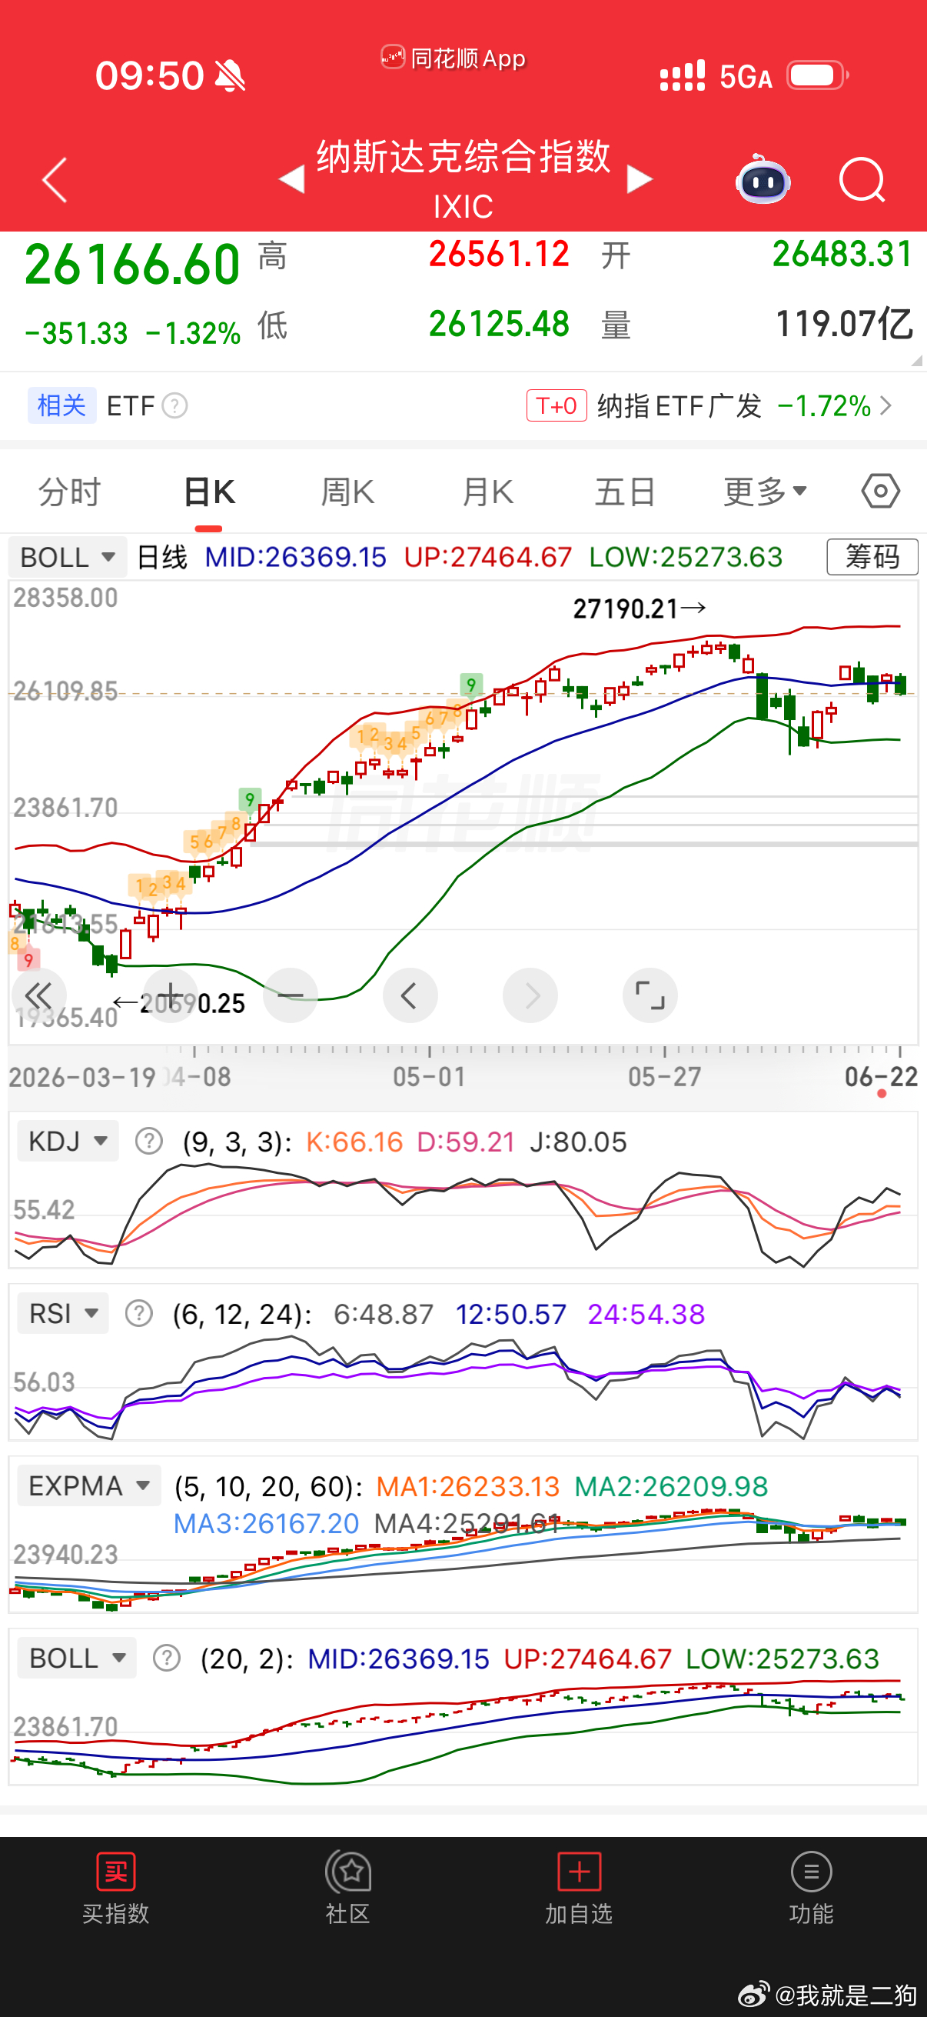Tap the 相关 tag
Image resolution: width=927 pixels, height=2017 pixels.
tap(61, 405)
